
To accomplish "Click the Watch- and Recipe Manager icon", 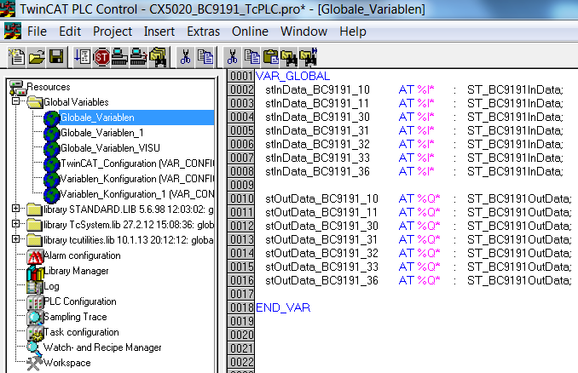I will pyautogui.click(x=33, y=348).
